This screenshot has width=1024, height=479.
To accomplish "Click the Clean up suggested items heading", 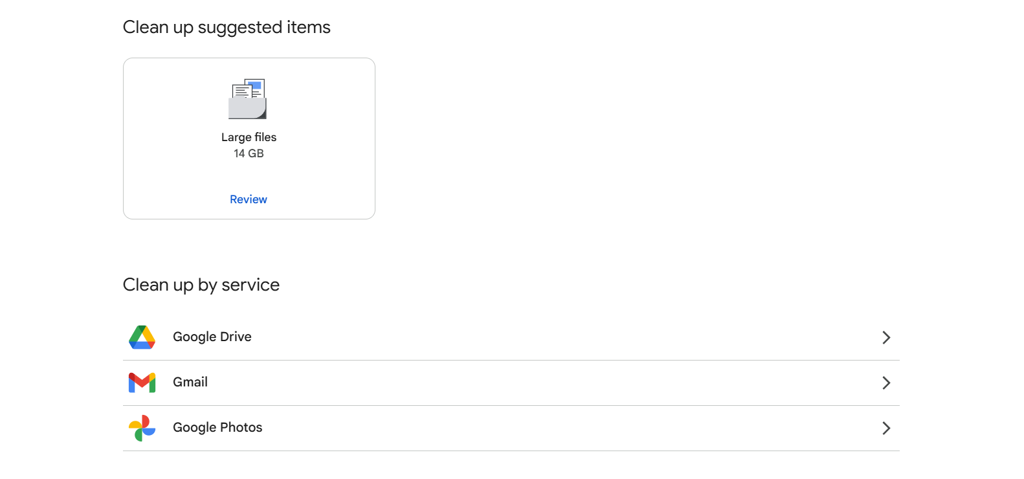I will 227,27.
